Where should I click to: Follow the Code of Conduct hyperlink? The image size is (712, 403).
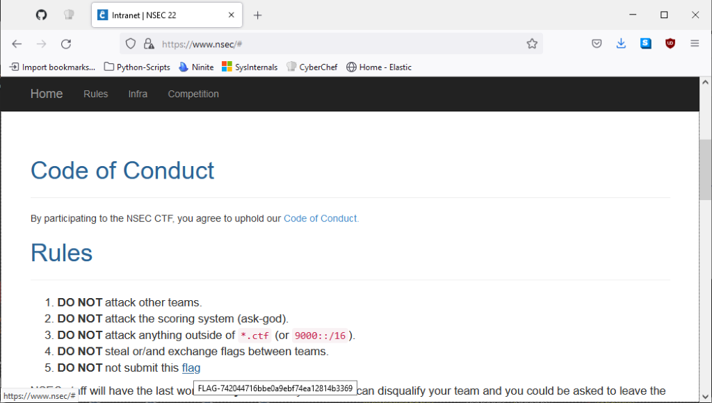pyautogui.click(x=321, y=218)
